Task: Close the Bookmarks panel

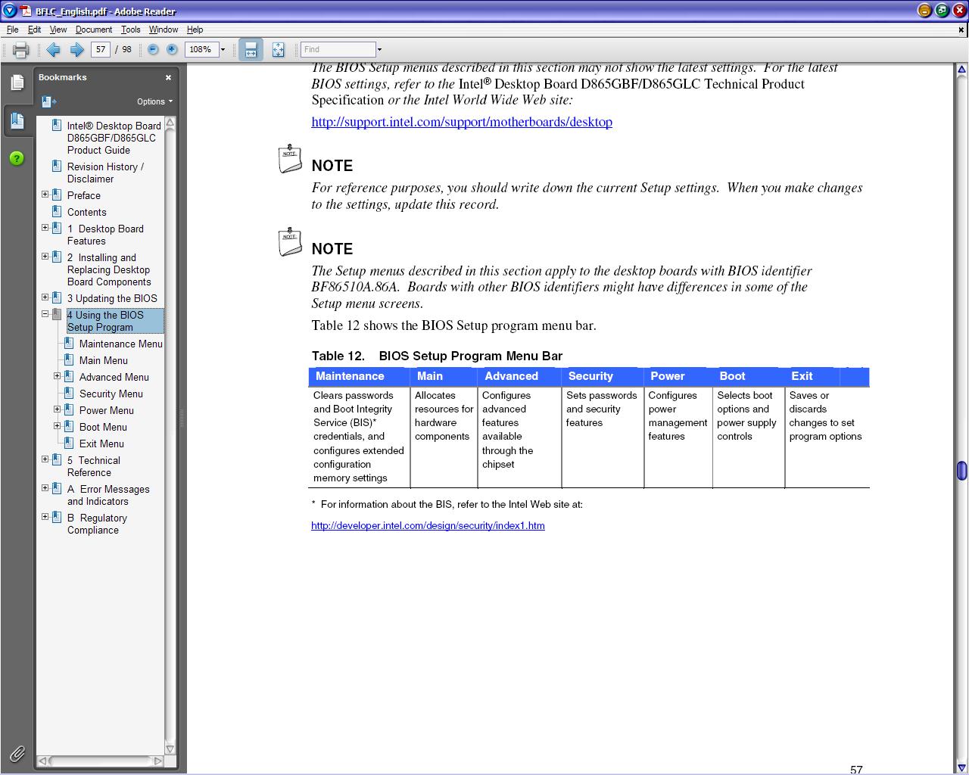Action: [x=168, y=77]
